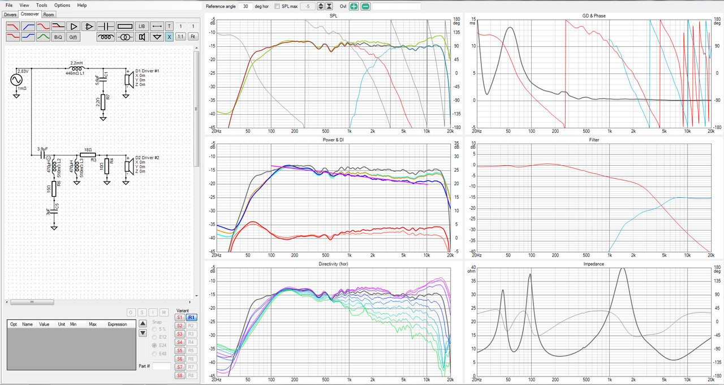Add overlay with green plus button
The height and width of the screenshot is (385, 724).
pos(354,6)
